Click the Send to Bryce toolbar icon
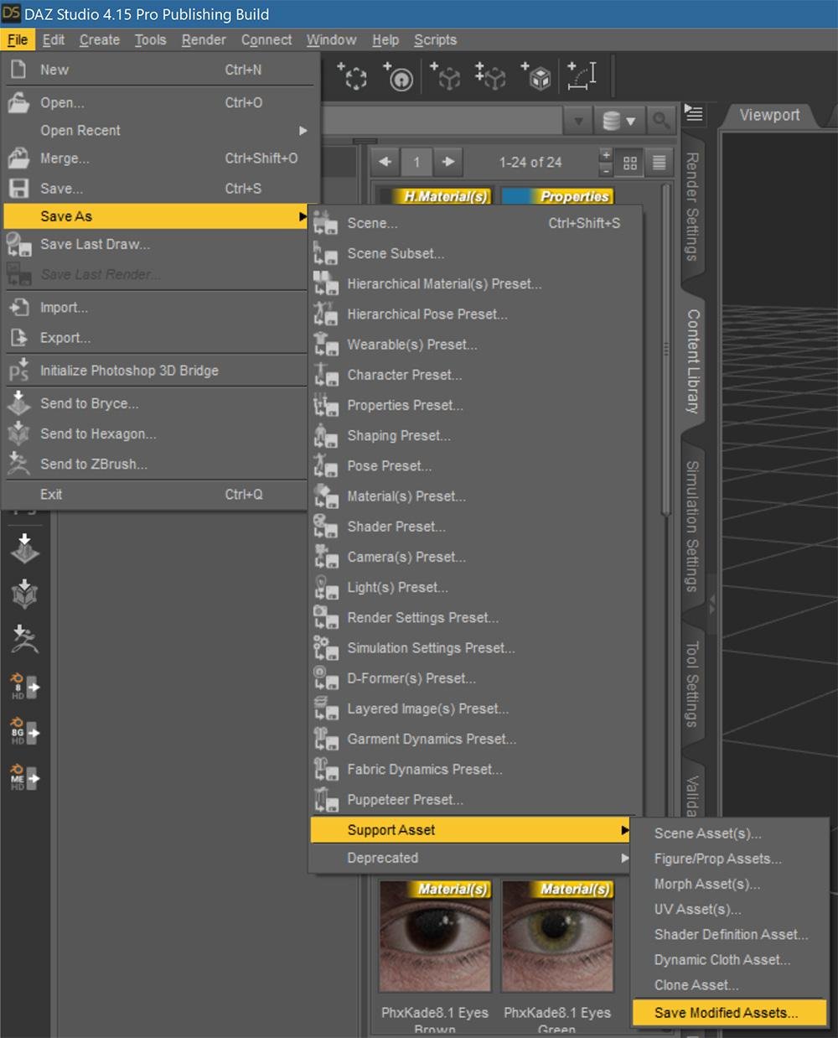Screen dimensions: 838x1038 pos(24,548)
